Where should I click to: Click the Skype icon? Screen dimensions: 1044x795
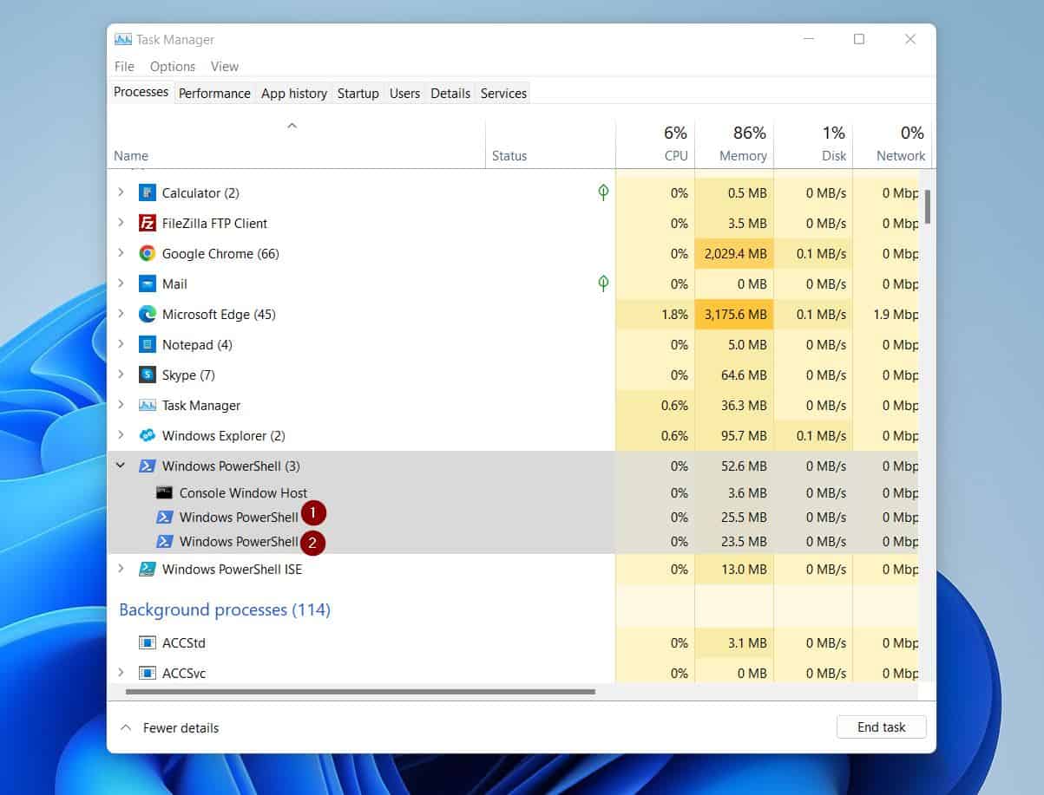[147, 375]
